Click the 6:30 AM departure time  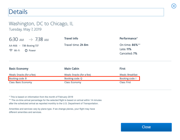(16, 40)
